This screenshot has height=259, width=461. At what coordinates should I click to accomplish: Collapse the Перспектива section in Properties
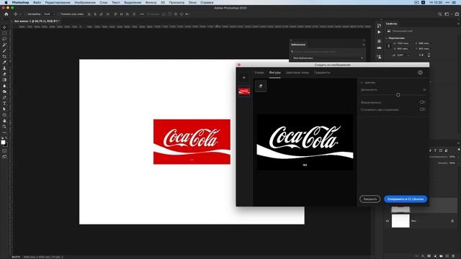click(x=387, y=38)
